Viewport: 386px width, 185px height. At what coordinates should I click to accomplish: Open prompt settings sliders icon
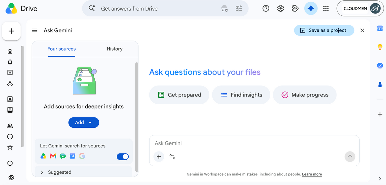[x=172, y=157]
